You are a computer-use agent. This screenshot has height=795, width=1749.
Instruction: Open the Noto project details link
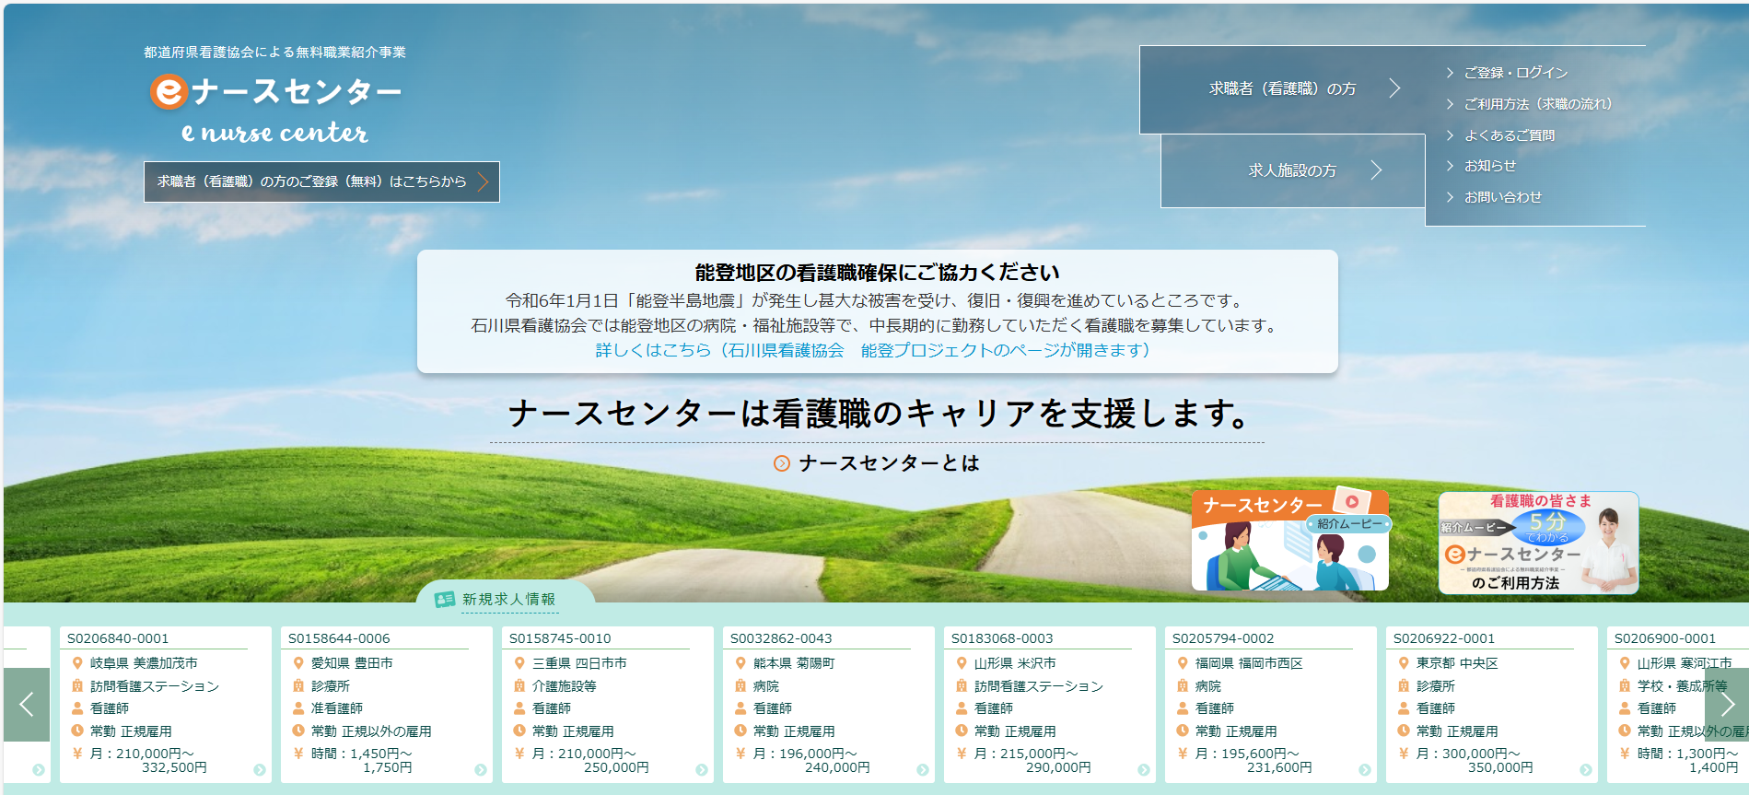(872, 350)
